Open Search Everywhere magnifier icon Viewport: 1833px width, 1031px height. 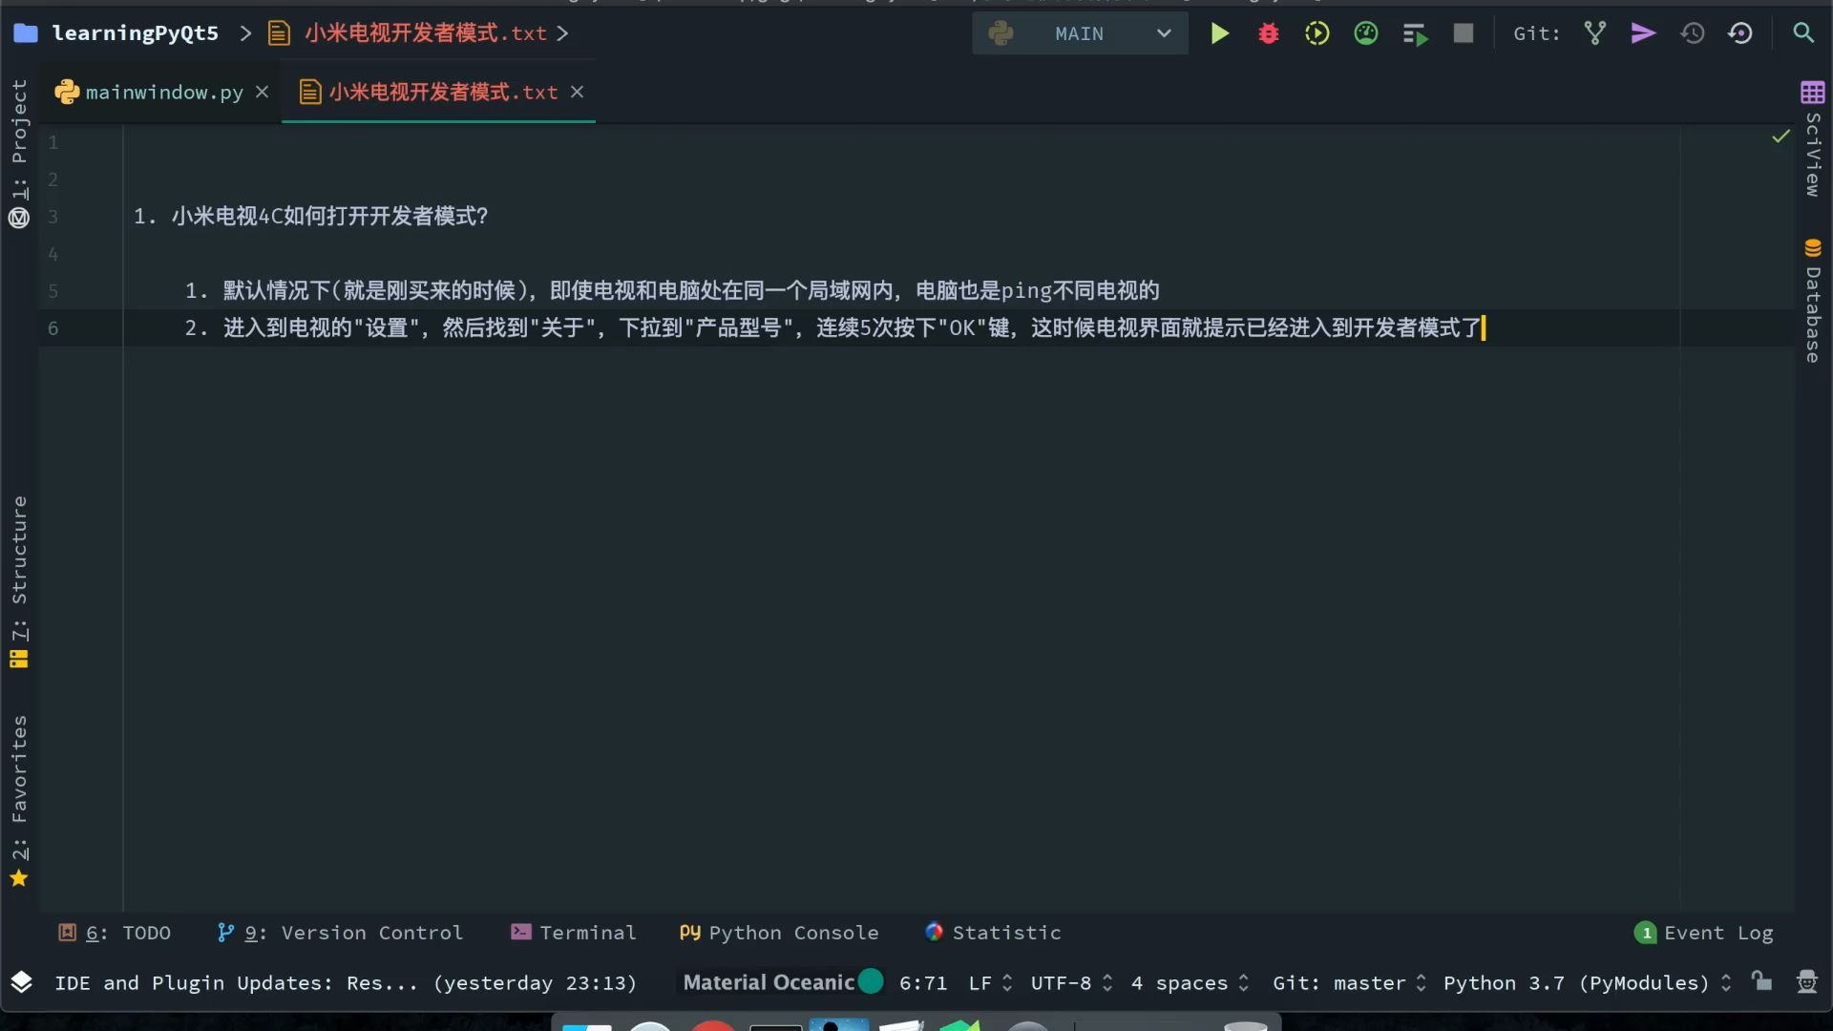click(1802, 33)
